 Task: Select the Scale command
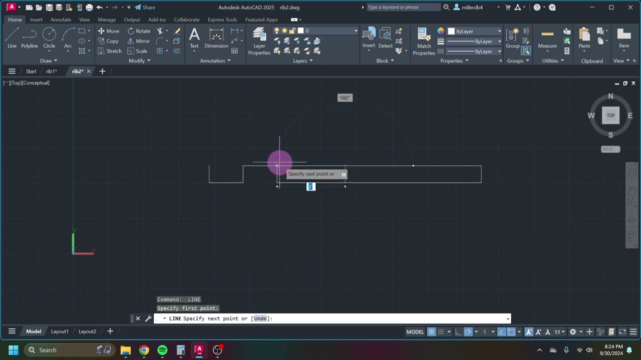pos(138,51)
